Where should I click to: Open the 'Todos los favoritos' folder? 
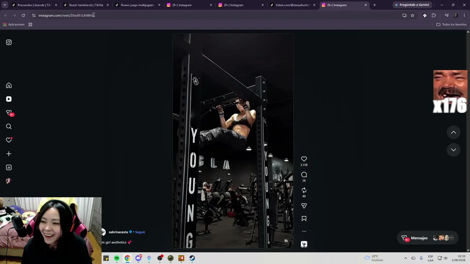pos(451,25)
